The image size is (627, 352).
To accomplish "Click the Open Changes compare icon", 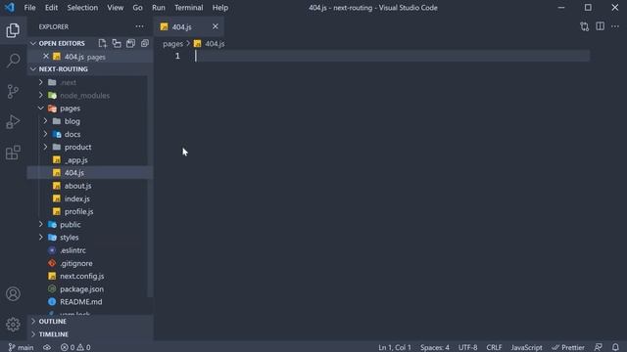I will click(x=584, y=26).
